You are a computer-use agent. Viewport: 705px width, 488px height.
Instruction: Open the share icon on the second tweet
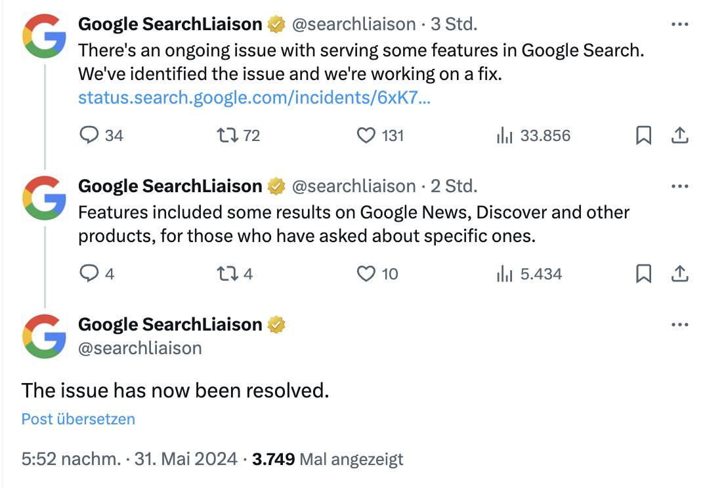pyautogui.click(x=681, y=274)
